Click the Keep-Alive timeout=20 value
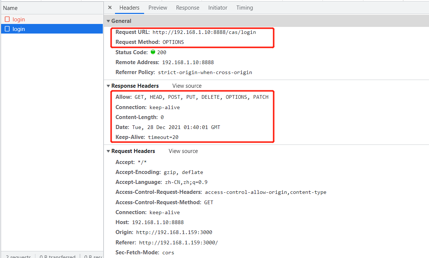Screen dimensions: 429x258 [x=163, y=137]
